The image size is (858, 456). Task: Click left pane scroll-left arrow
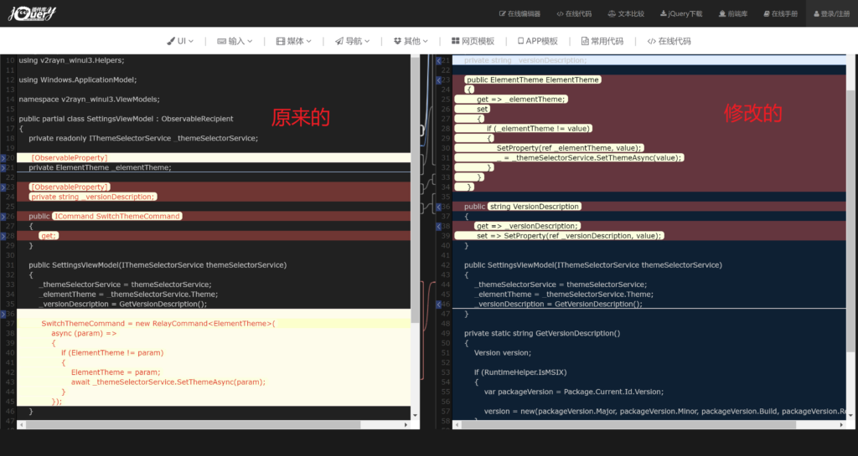[x=22, y=424]
